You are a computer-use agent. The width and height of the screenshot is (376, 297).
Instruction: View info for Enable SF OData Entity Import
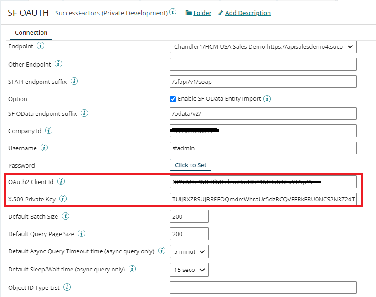click(x=267, y=99)
